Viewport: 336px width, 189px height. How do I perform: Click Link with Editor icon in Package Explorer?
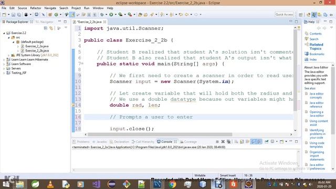[51, 28]
